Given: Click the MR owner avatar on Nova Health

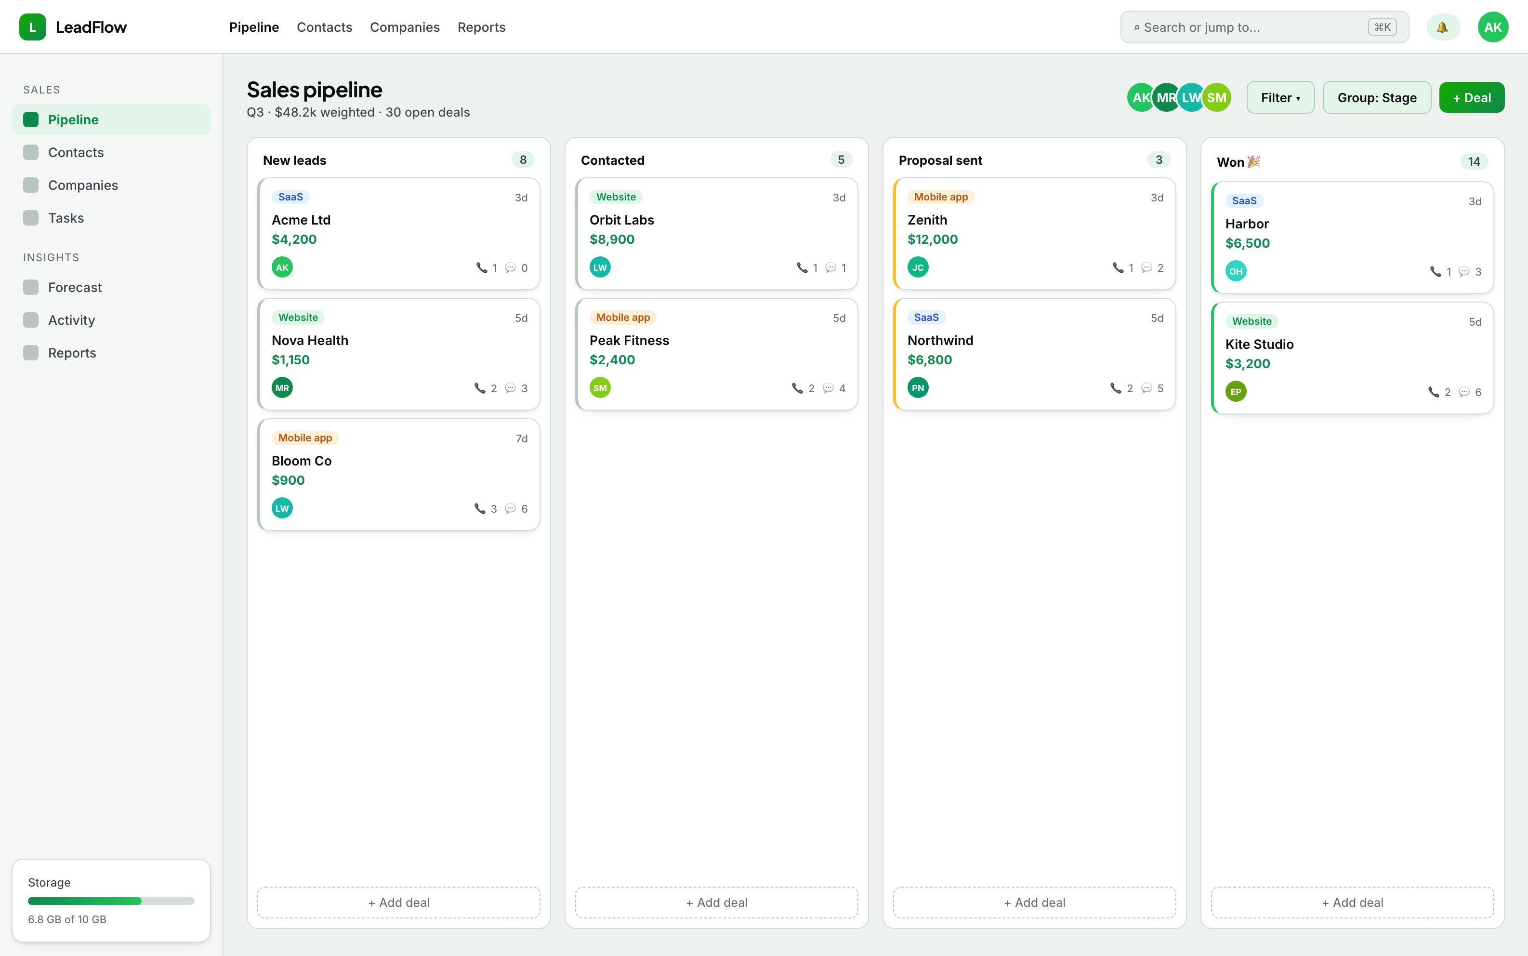Looking at the screenshot, I should pyautogui.click(x=282, y=387).
